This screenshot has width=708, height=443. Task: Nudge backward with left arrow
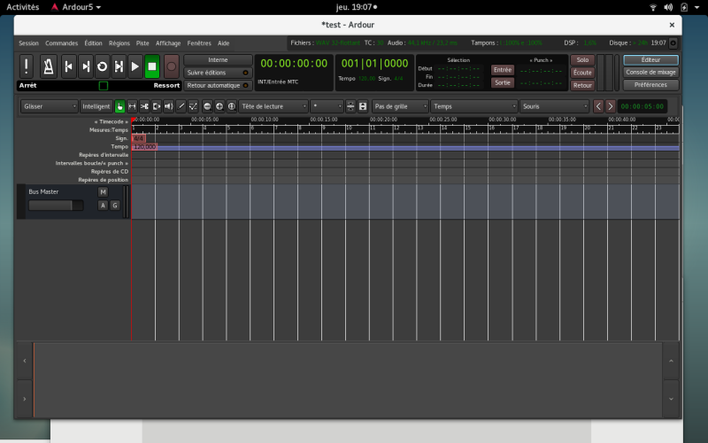[x=598, y=106]
